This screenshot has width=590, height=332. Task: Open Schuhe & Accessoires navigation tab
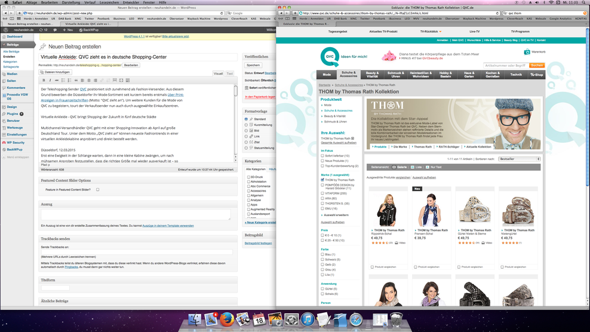click(x=348, y=74)
